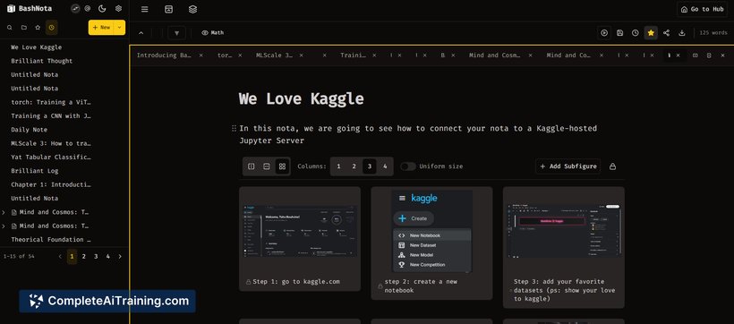Download the nota
Screen dimensions: 734x324
682,33
